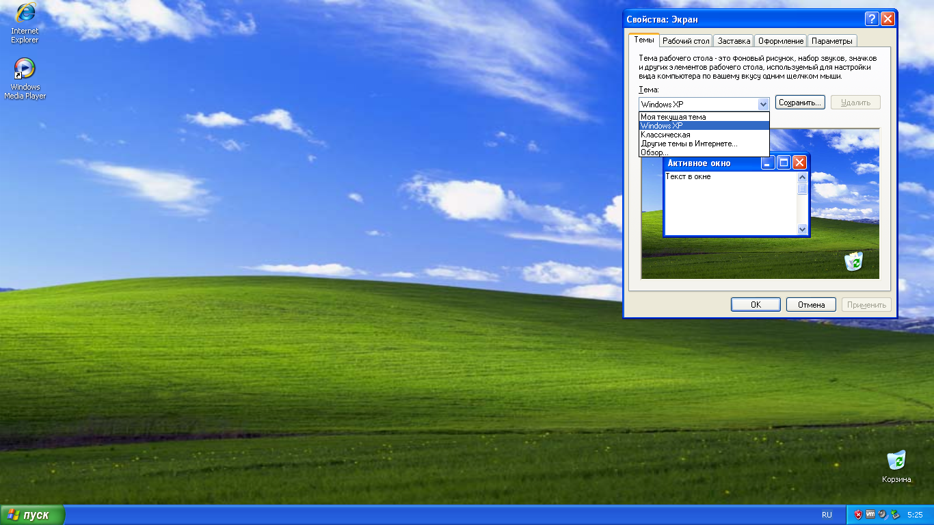934x525 pixels.
Task: Click the help question mark in dialog title
Action: pyautogui.click(x=871, y=19)
